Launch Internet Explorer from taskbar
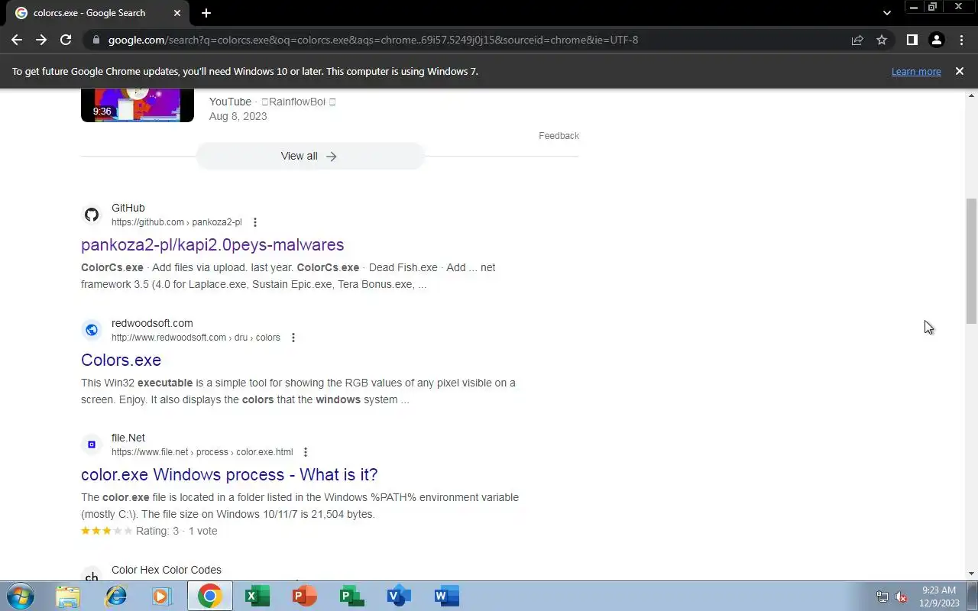The image size is (978, 611). tap(115, 596)
